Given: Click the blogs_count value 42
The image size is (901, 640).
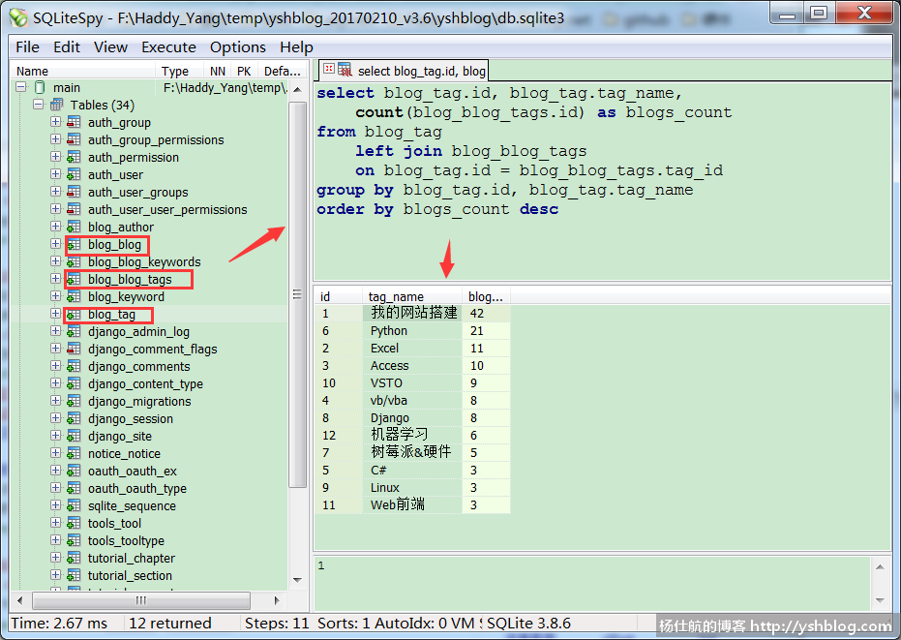Looking at the screenshot, I should (x=486, y=313).
